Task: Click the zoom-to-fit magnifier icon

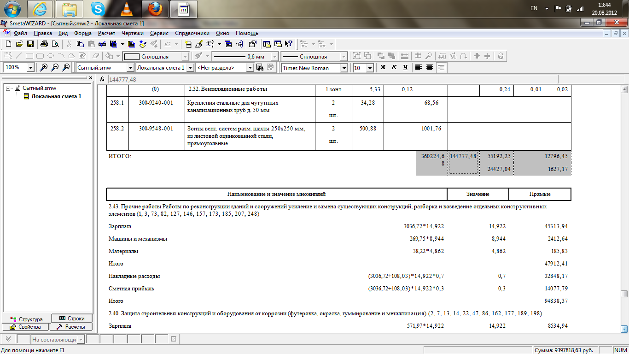Action: click(66, 68)
